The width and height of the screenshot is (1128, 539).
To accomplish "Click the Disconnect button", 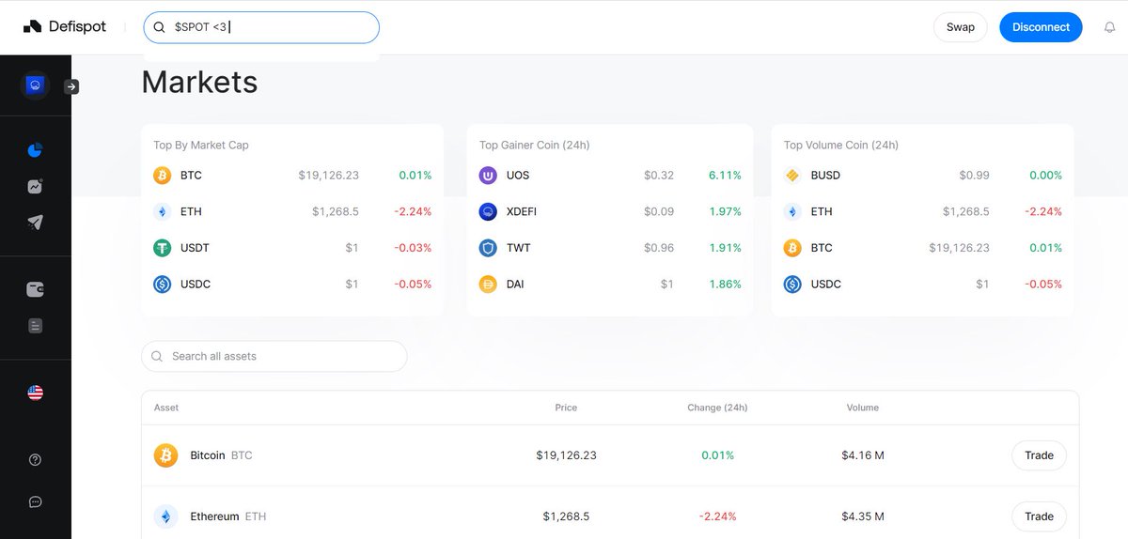I will click(1041, 27).
